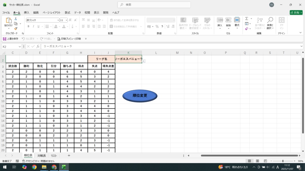Open Sort and Filter 並べ替えとフィルター
The height and width of the screenshot is (171, 305).
tap(260, 23)
